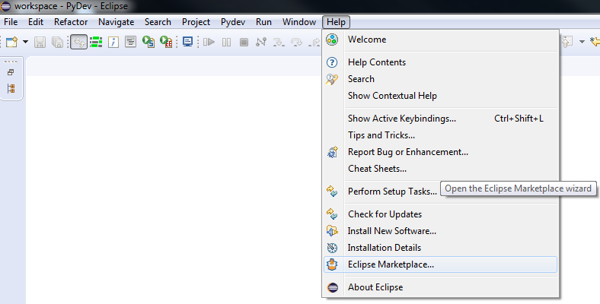Click the Help Contents question mark icon
Screen dimensions: 600x304
(x=332, y=62)
